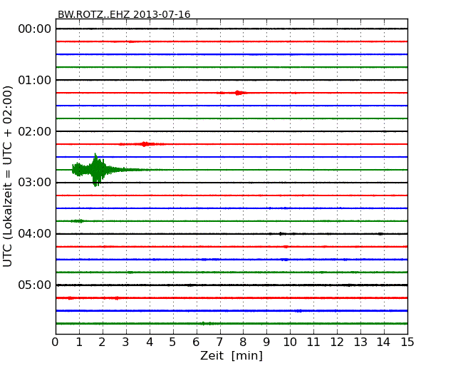Click the x-axis tick label 0
The height and width of the screenshot is (371, 463).
pos(56,342)
